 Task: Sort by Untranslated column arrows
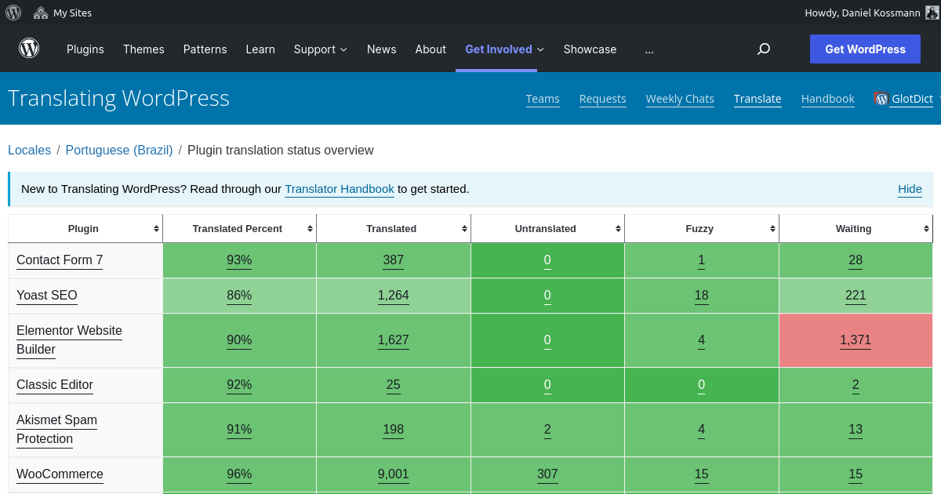pyautogui.click(x=619, y=229)
